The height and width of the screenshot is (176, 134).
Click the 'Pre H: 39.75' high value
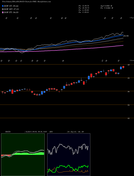[84, 8]
